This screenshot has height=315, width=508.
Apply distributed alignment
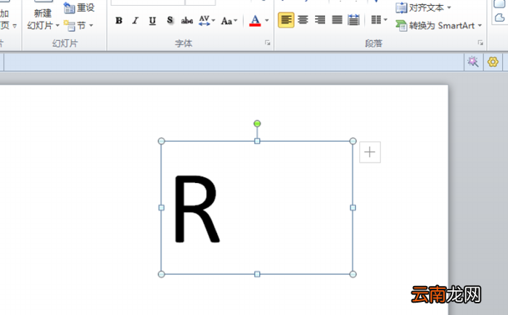[353, 20]
